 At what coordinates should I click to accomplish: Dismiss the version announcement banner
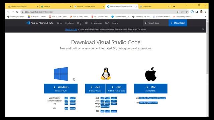point(203,29)
